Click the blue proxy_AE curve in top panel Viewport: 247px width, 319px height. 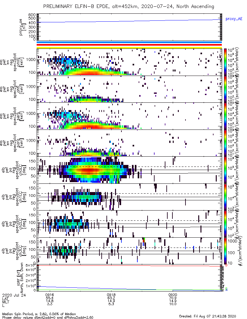pos(129,21)
